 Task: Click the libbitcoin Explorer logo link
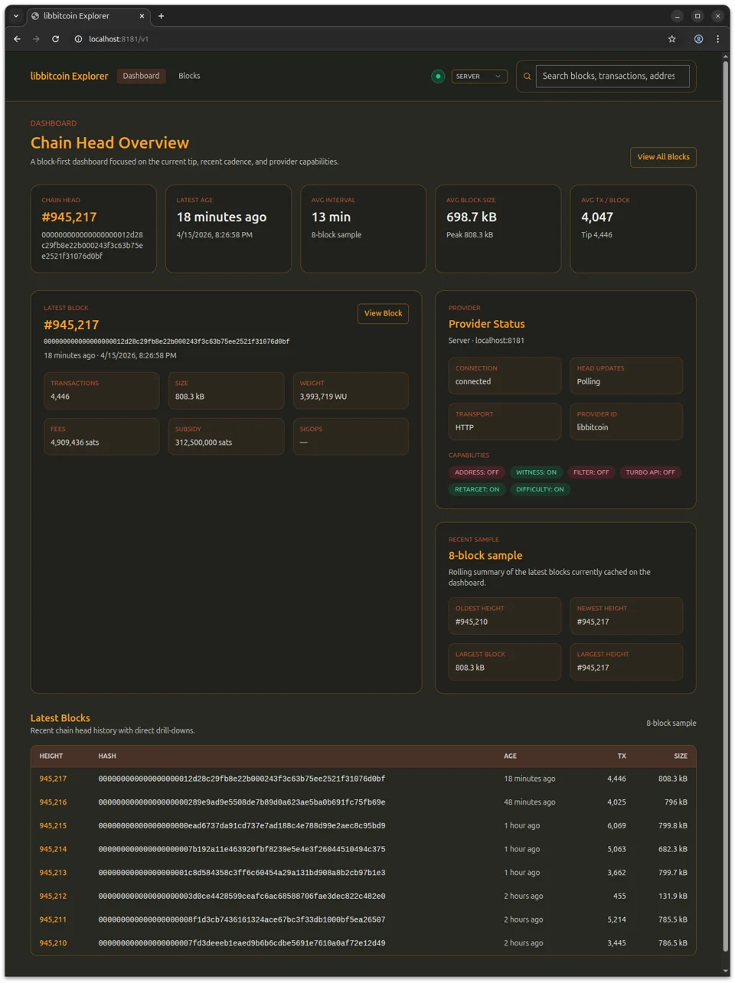click(69, 77)
